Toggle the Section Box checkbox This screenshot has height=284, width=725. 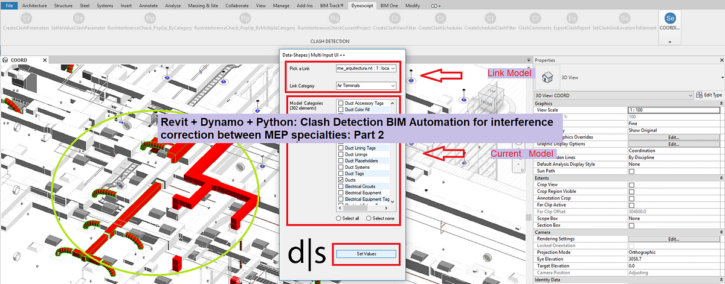tap(632, 225)
